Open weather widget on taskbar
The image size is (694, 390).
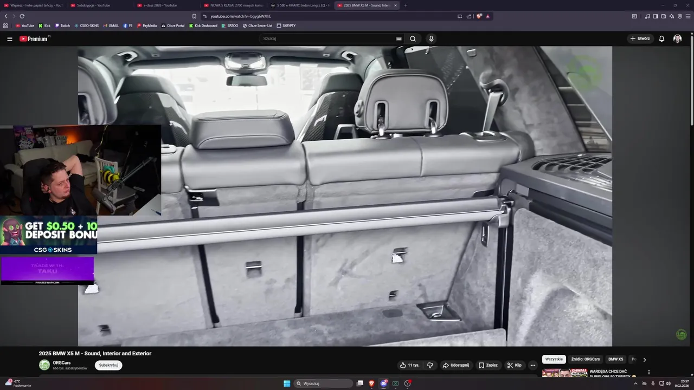click(x=18, y=383)
